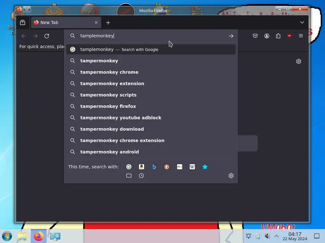Screen dimensions: 325x243
Task: Click the go arrow in address bar
Action: [x=231, y=36]
